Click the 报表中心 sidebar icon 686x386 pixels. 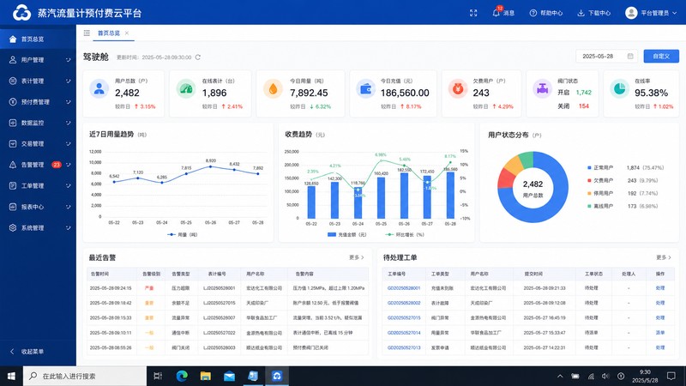[x=13, y=207]
